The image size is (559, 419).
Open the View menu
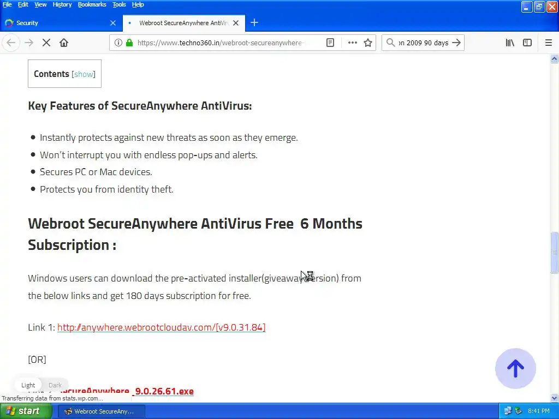pyautogui.click(x=40, y=4)
